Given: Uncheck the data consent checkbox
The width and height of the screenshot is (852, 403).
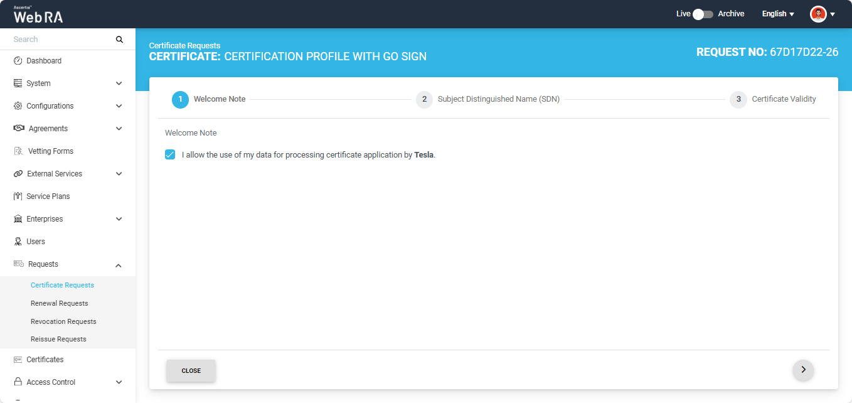Looking at the screenshot, I should [170, 154].
